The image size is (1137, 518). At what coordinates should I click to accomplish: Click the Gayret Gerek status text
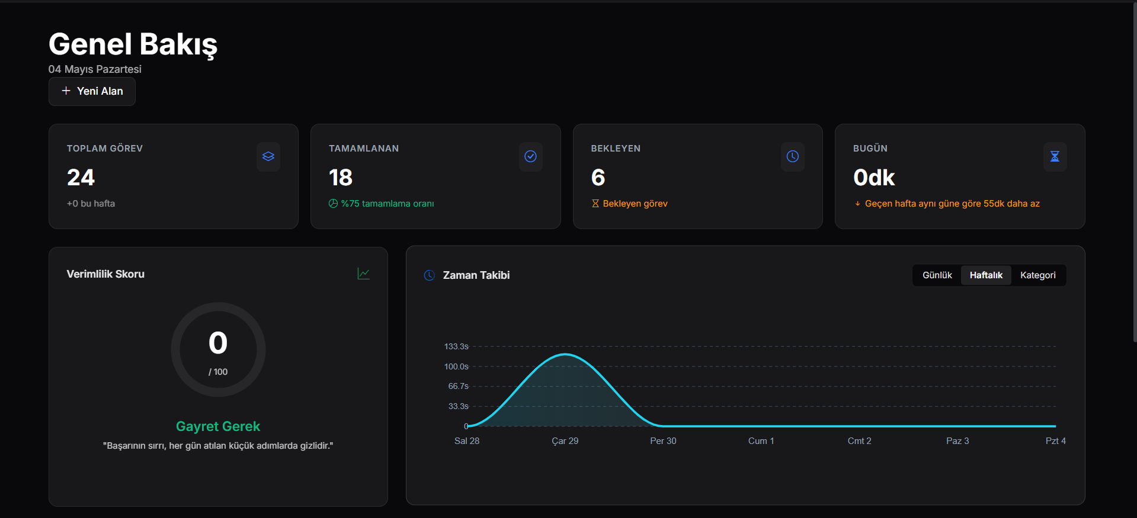tap(218, 426)
